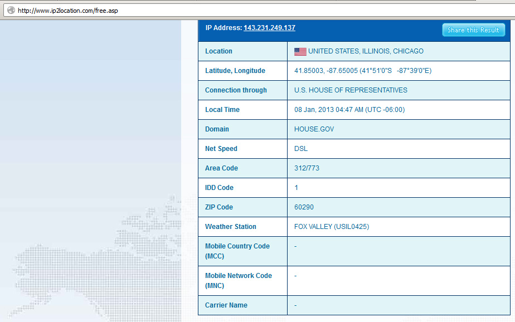Image resolution: width=515 pixels, height=322 pixels.
Task: Click the 'Area Code' row label
Action: (x=221, y=168)
